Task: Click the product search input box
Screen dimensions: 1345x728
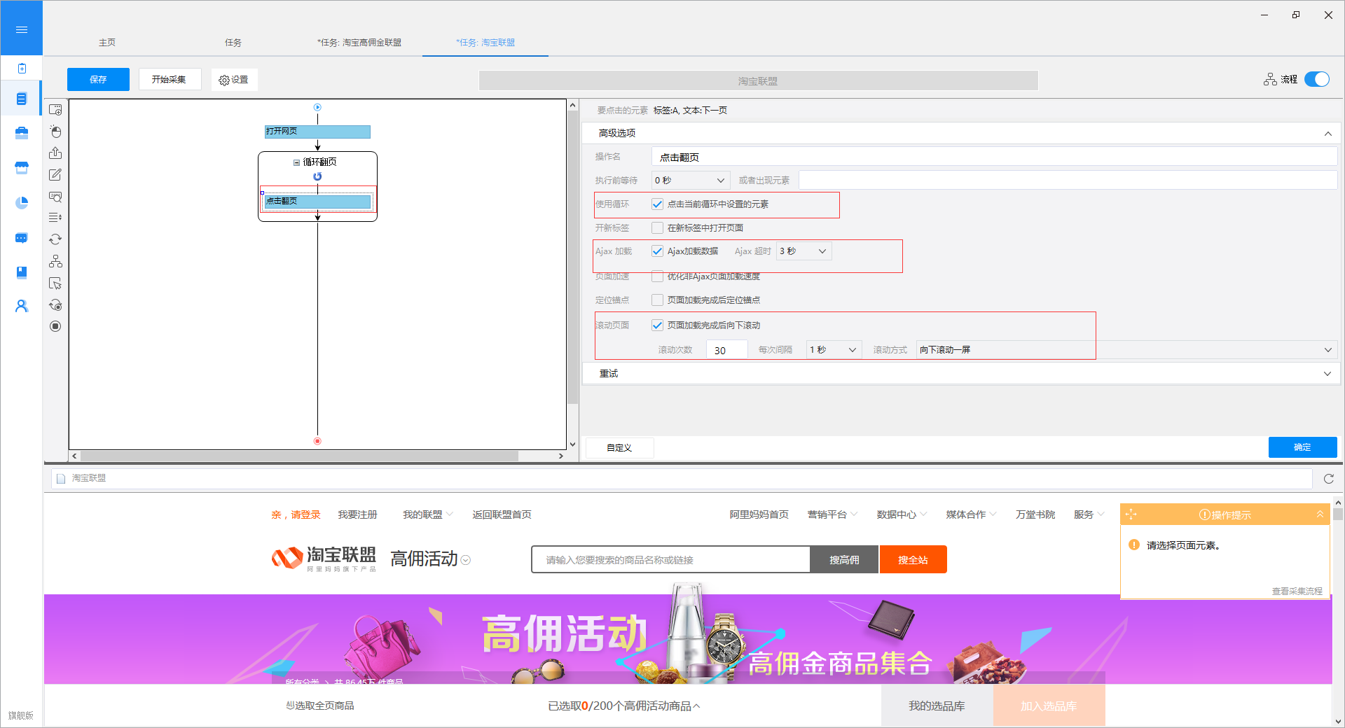Action: tap(670, 560)
